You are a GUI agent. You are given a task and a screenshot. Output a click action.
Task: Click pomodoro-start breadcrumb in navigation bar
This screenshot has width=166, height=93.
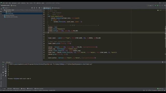click(x=5, y=5)
